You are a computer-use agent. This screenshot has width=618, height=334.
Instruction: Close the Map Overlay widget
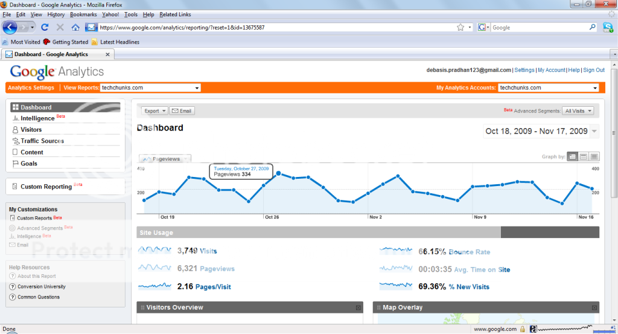(x=594, y=307)
